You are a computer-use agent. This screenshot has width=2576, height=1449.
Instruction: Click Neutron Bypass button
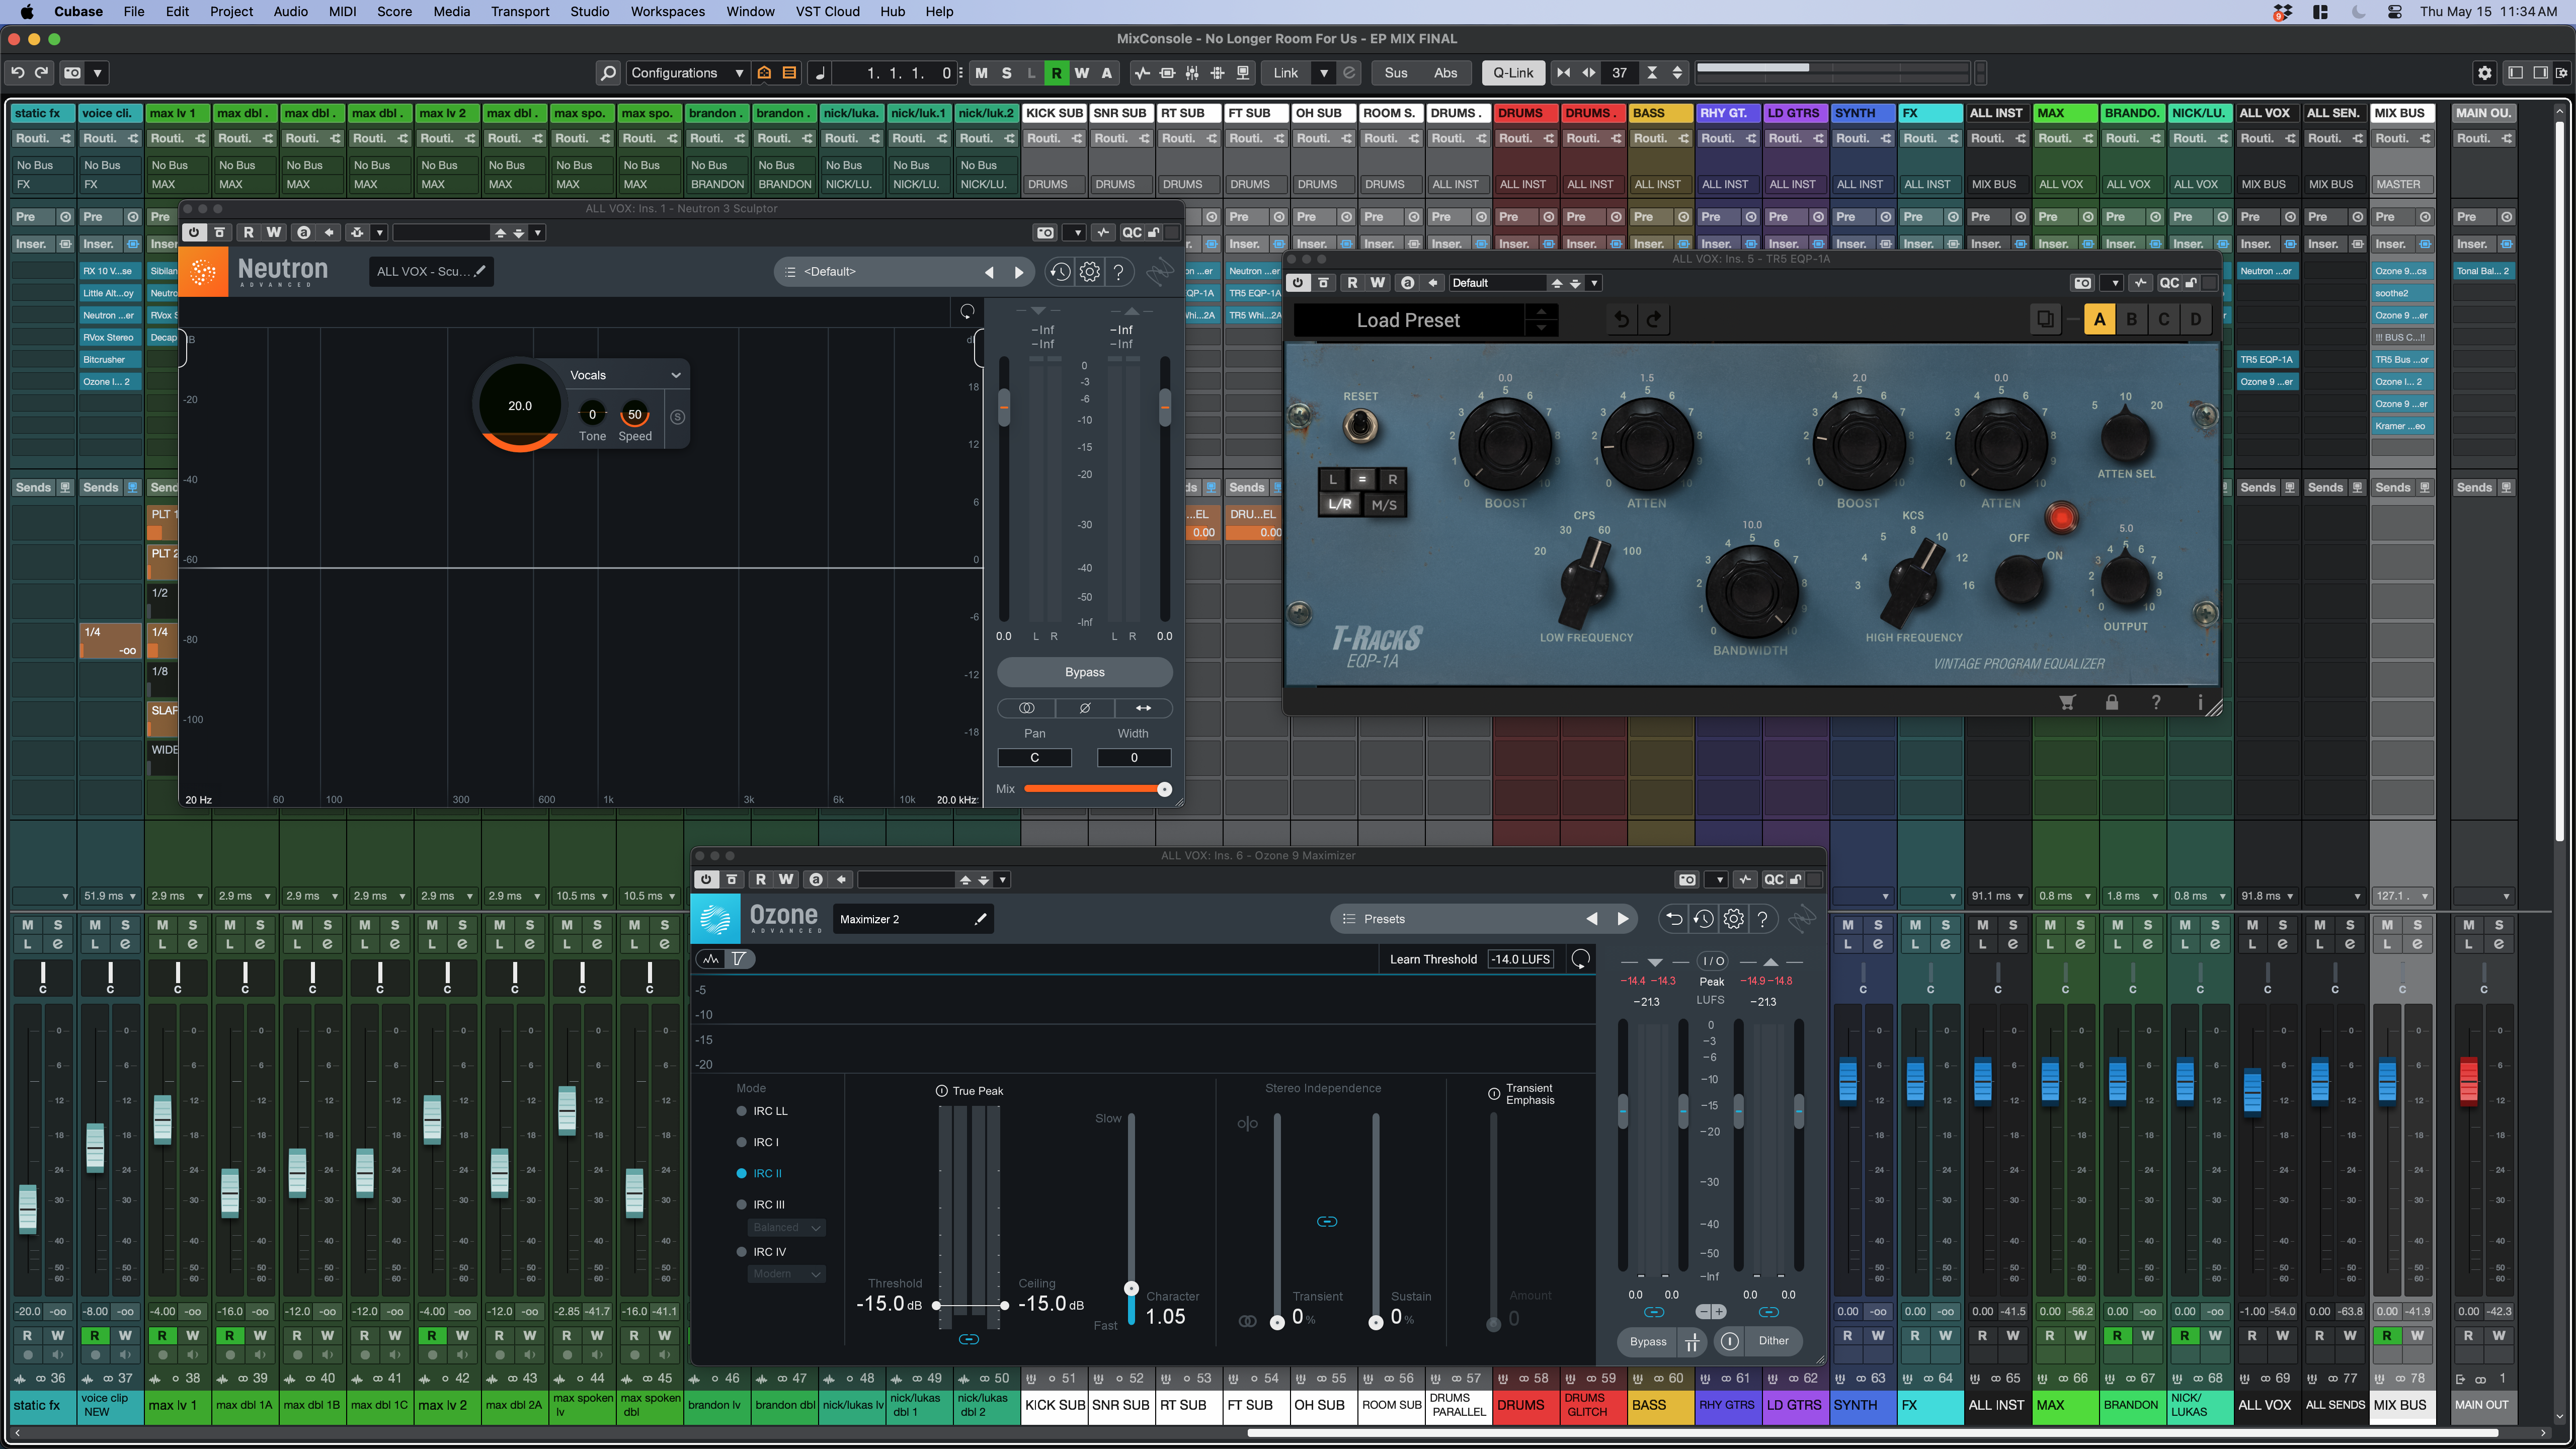click(1085, 672)
